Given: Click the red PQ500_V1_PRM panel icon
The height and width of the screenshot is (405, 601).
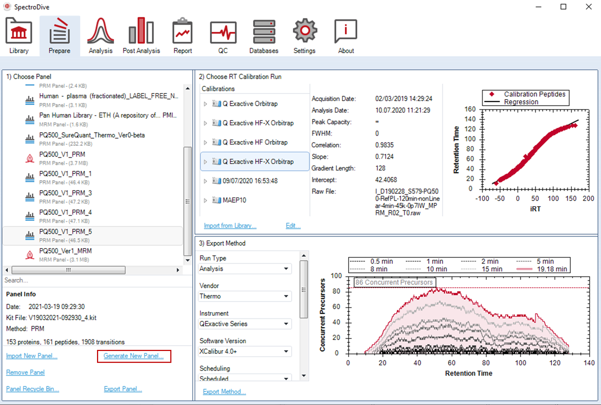Looking at the screenshot, I should [30, 158].
